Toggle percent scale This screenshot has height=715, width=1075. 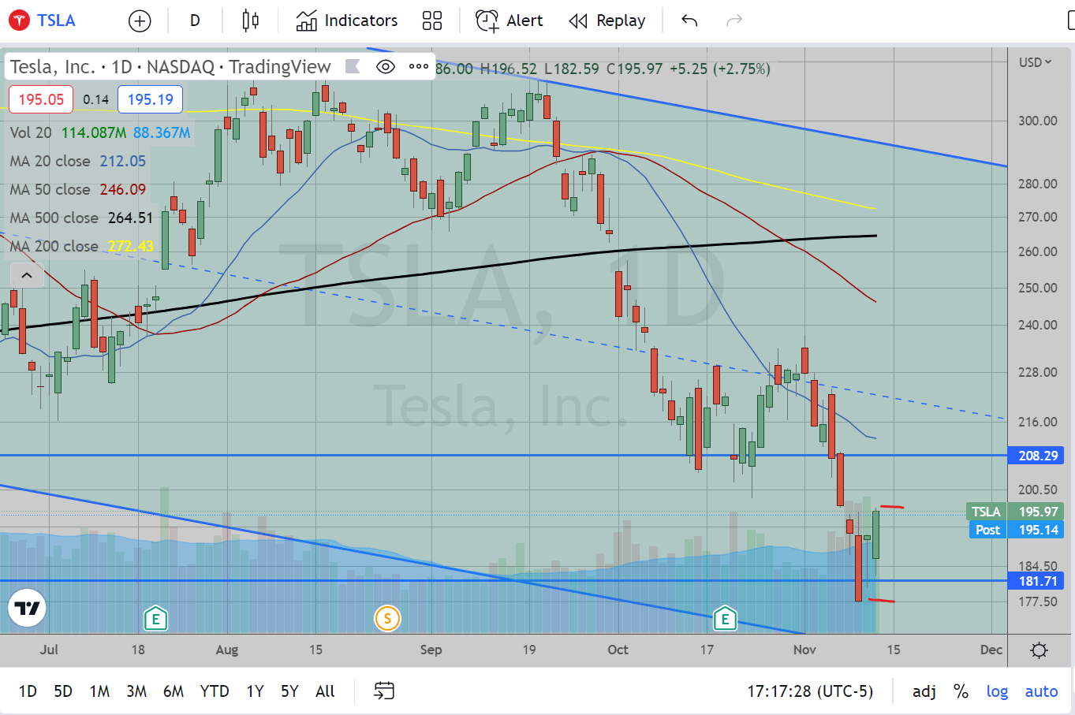coord(961,691)
